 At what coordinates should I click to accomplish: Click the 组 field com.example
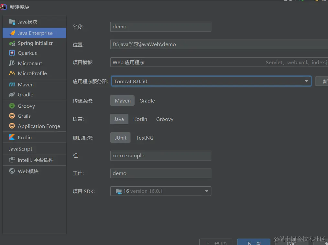click(x=161, y=156)
